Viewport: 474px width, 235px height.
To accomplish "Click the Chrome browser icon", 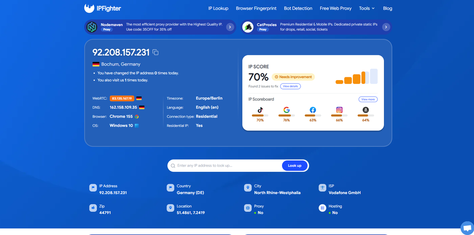I will pyautogui.click(x=137, y=117).
